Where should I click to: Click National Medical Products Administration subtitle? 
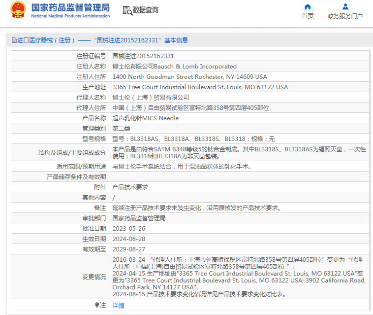coord(70,16)
